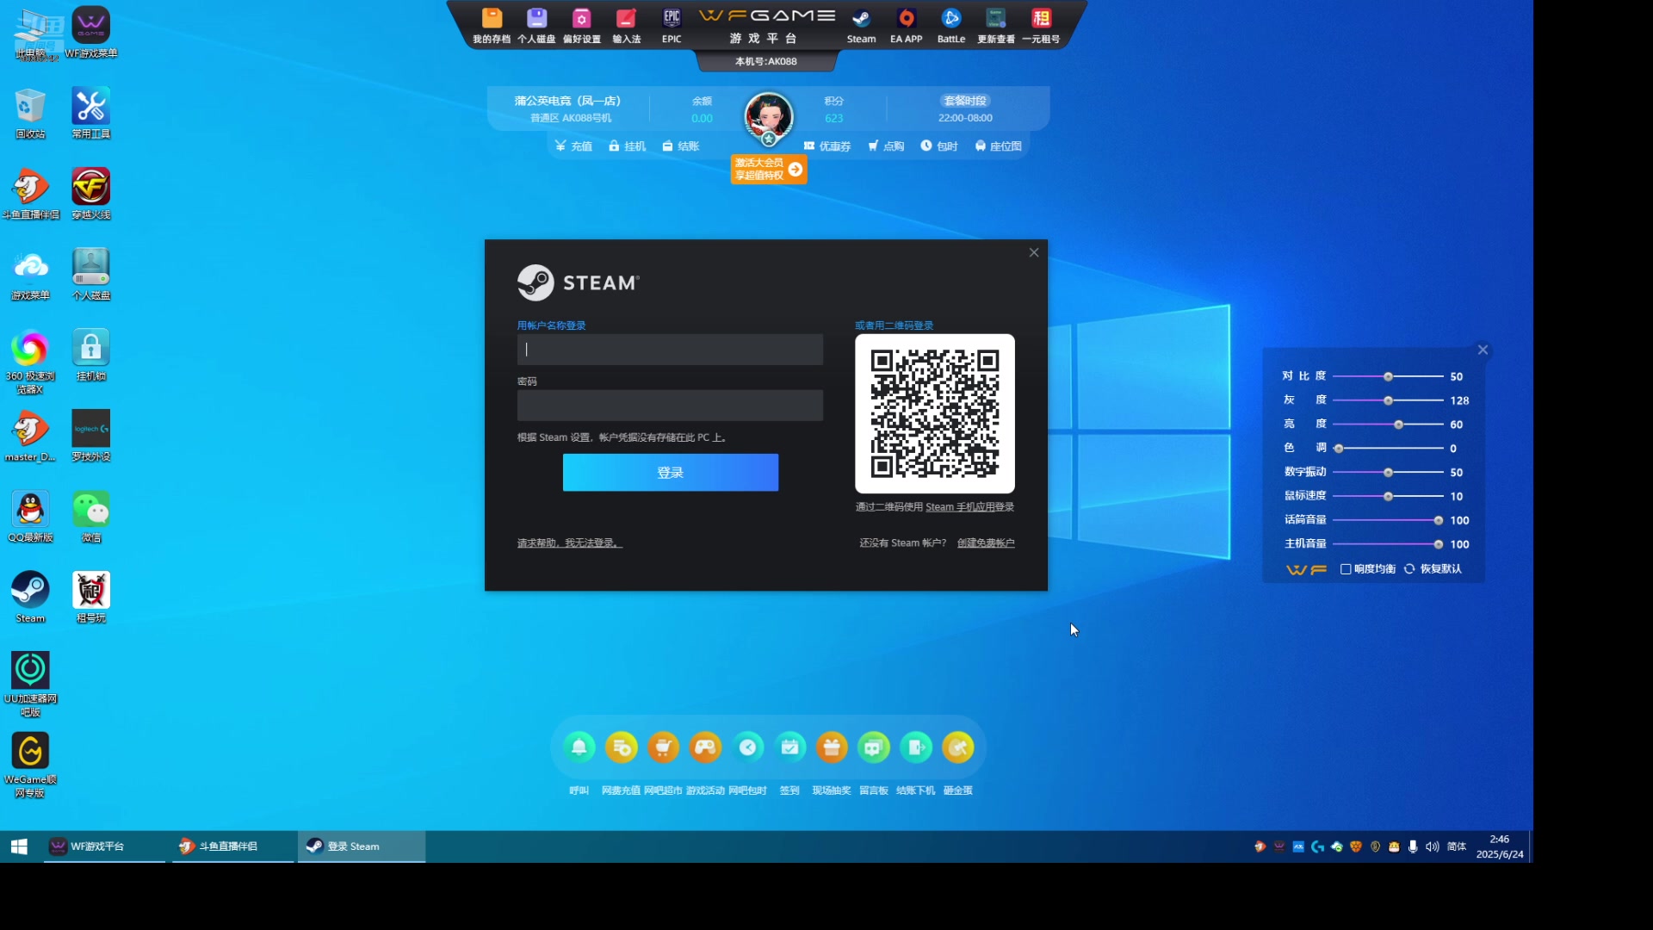Adjust the 鼠标速度 mouse speed slider
Screen dimensions: 1653x930
(1388, 497)
